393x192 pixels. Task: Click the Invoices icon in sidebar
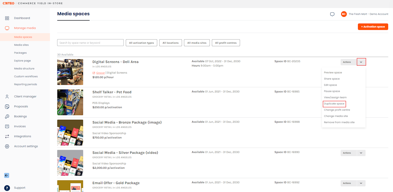pos(7,126)
